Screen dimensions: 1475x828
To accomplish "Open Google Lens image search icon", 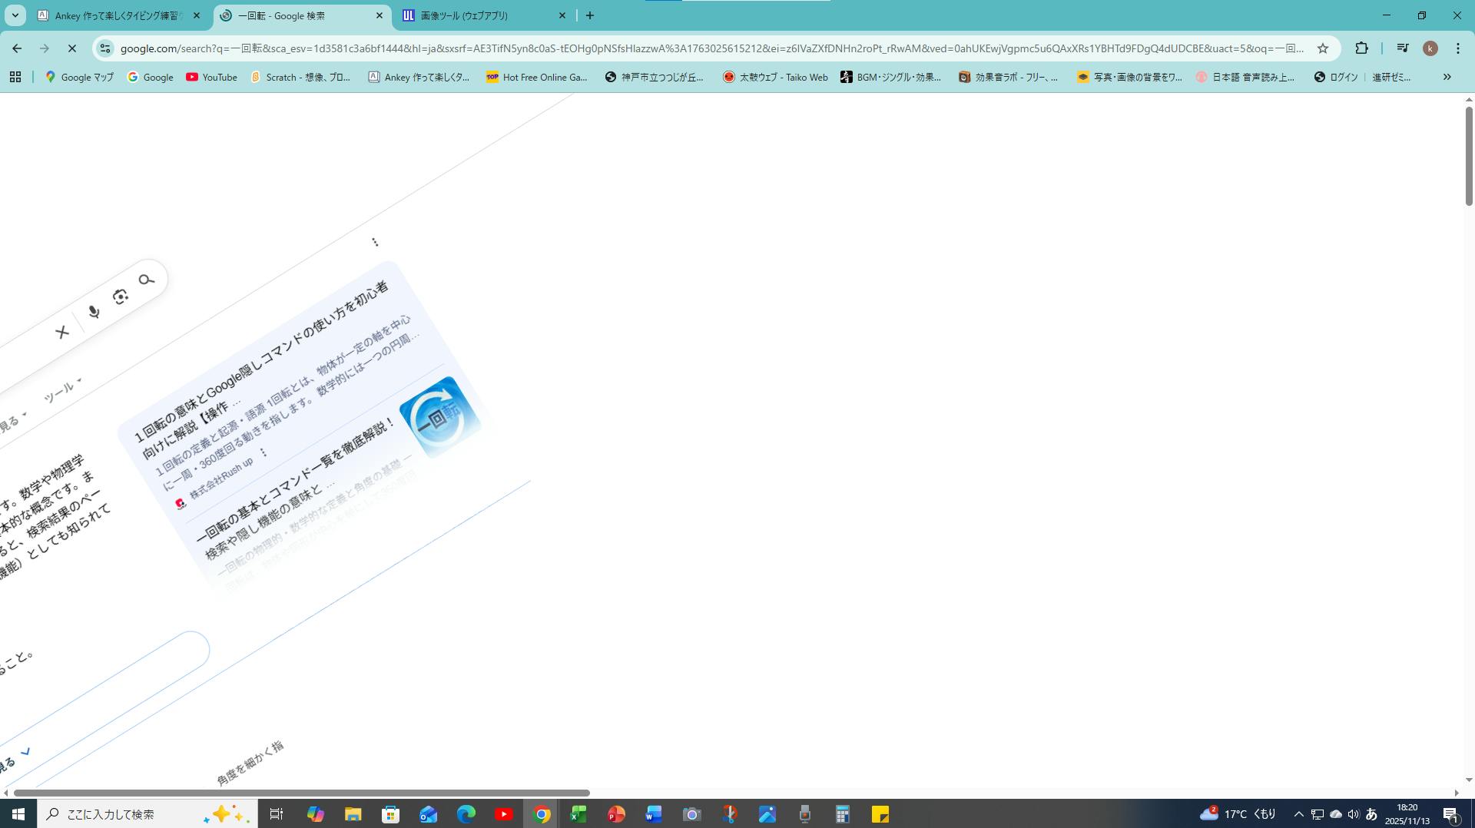I will (120, 296).
